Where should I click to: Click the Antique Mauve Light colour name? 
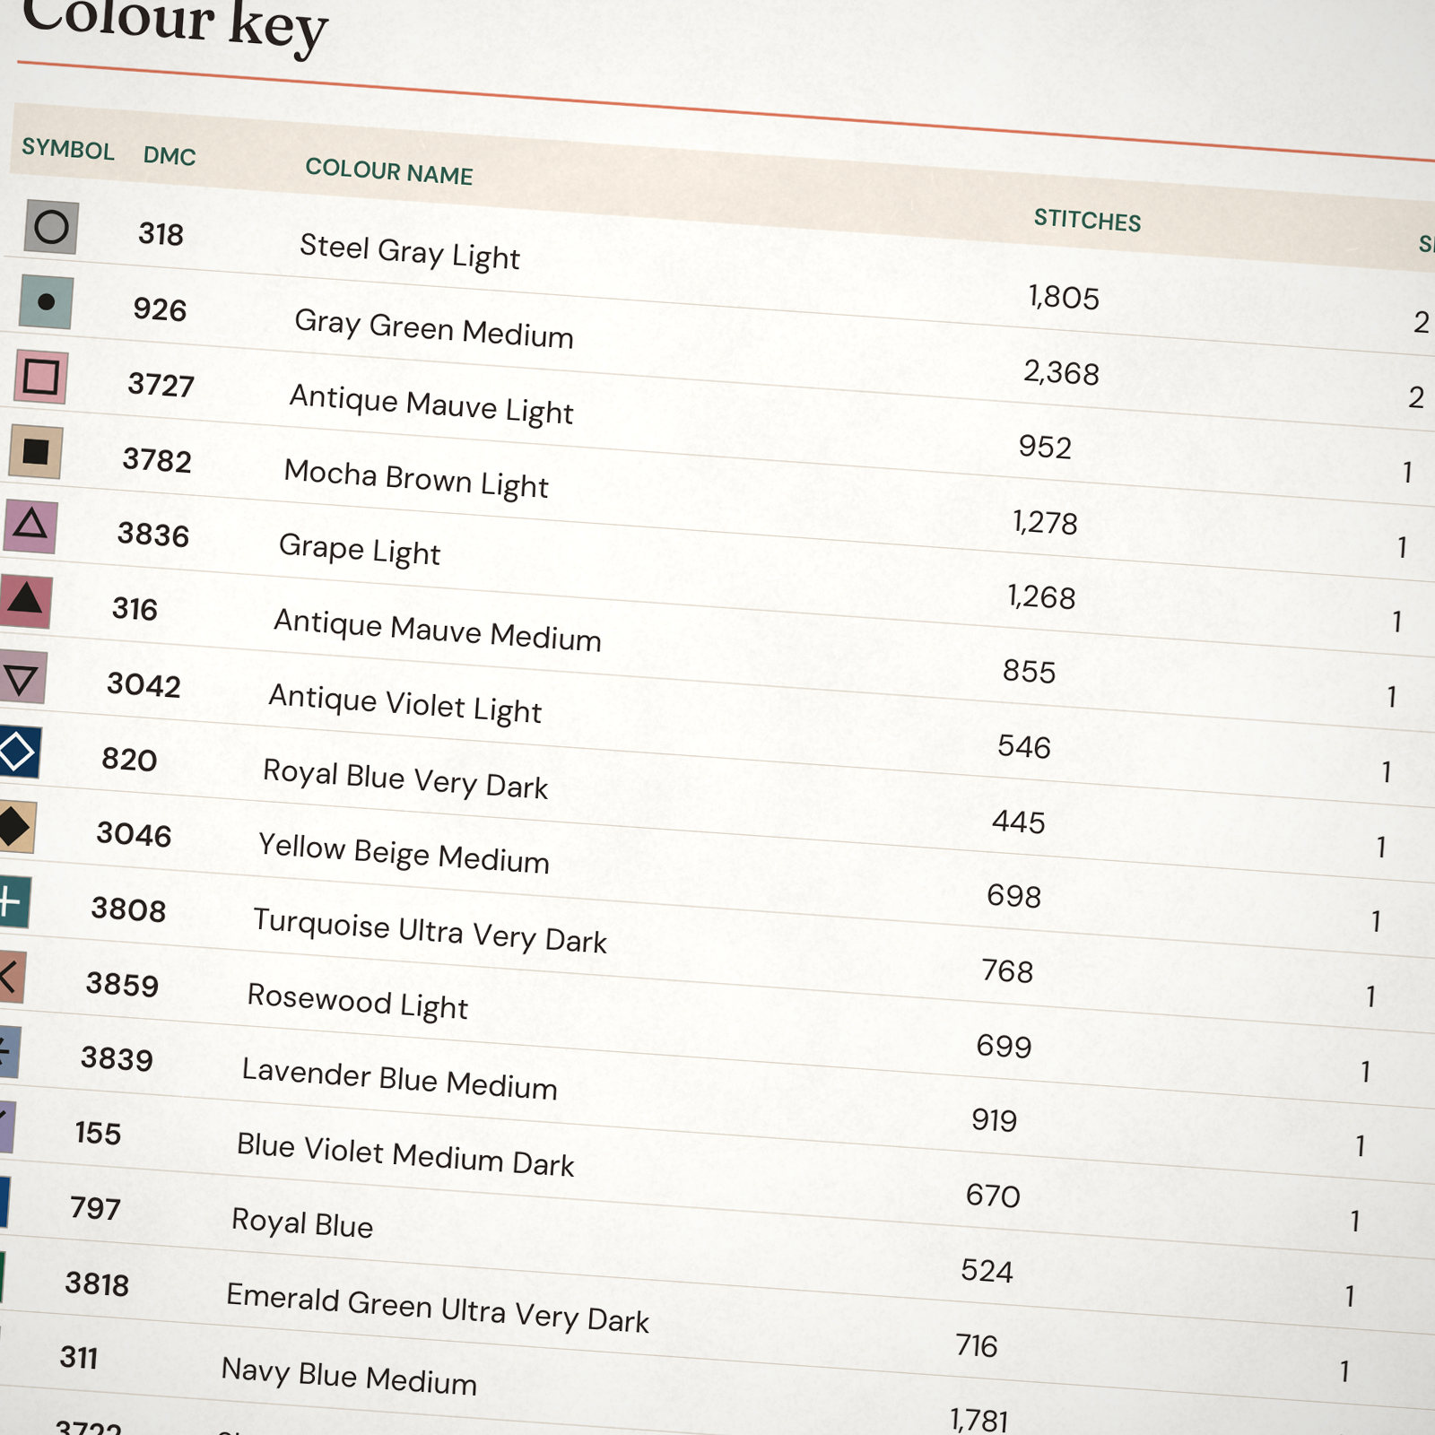[x=431, y=404]
